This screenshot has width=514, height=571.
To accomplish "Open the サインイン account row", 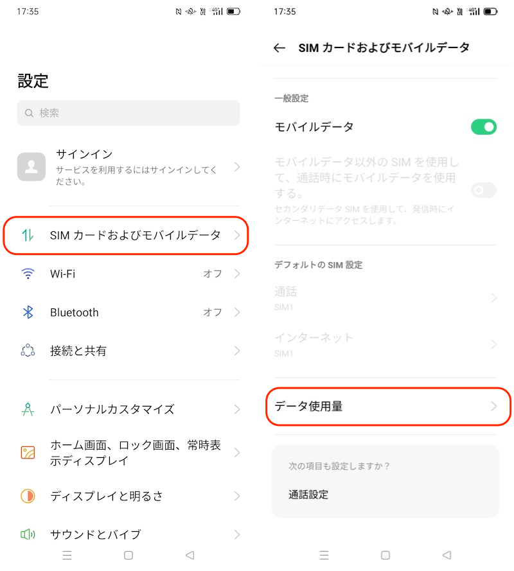I will point(128,166).
